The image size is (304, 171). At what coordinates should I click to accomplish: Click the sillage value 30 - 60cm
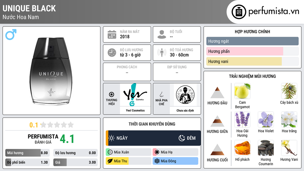(x=179, y=55)
